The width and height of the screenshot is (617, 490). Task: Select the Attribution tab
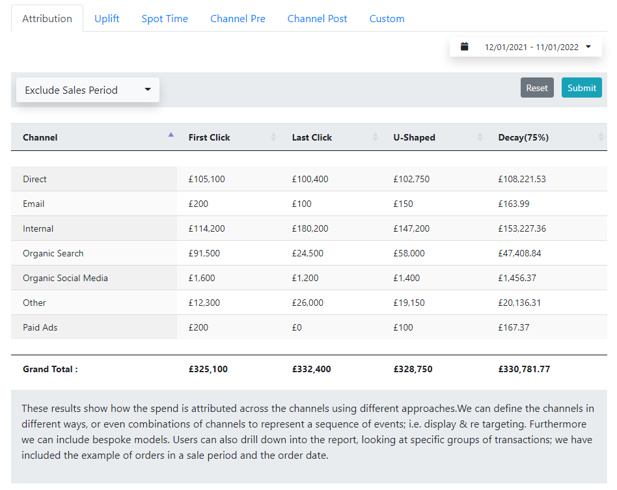(48, 18)
